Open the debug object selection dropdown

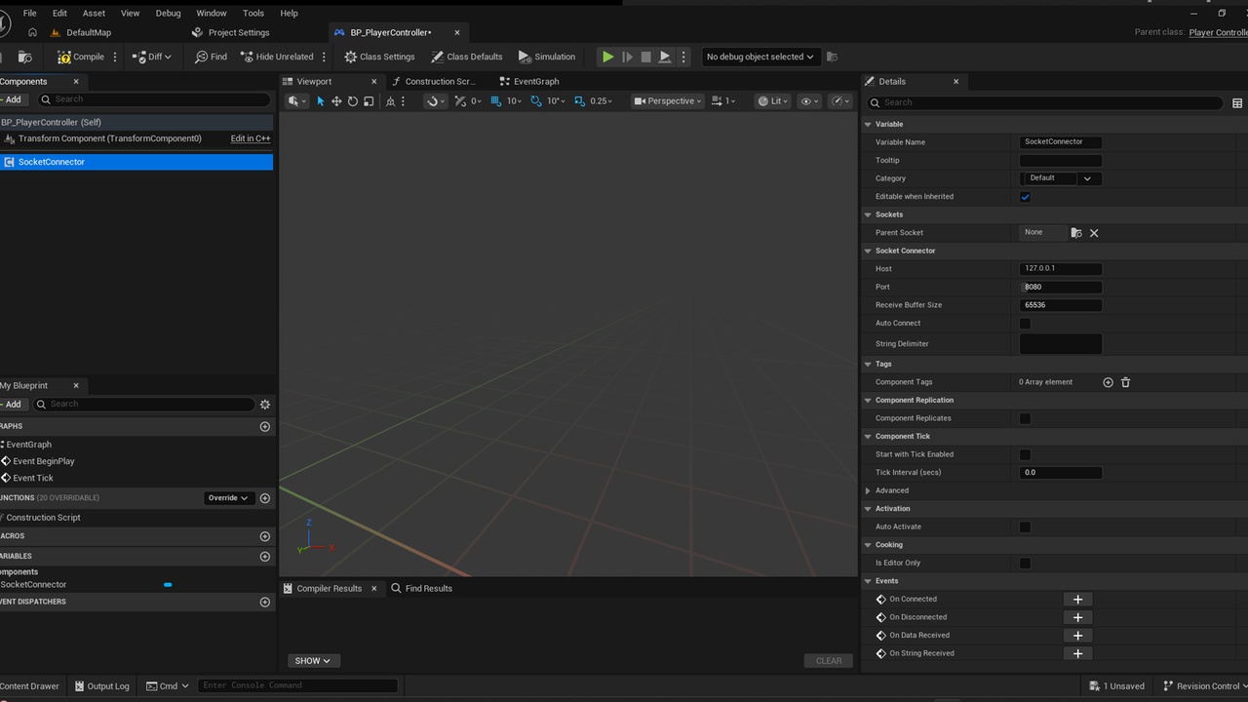click(x=760, y=57)
